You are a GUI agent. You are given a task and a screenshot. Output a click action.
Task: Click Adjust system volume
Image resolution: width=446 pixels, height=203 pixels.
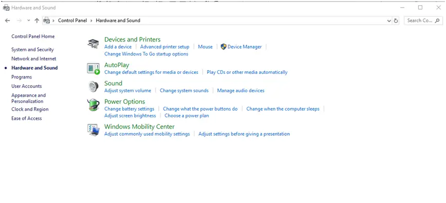[128, 91]
